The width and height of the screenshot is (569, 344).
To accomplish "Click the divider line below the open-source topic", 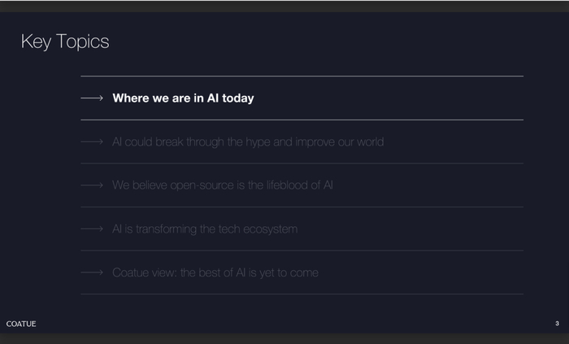I will point(302,207).
